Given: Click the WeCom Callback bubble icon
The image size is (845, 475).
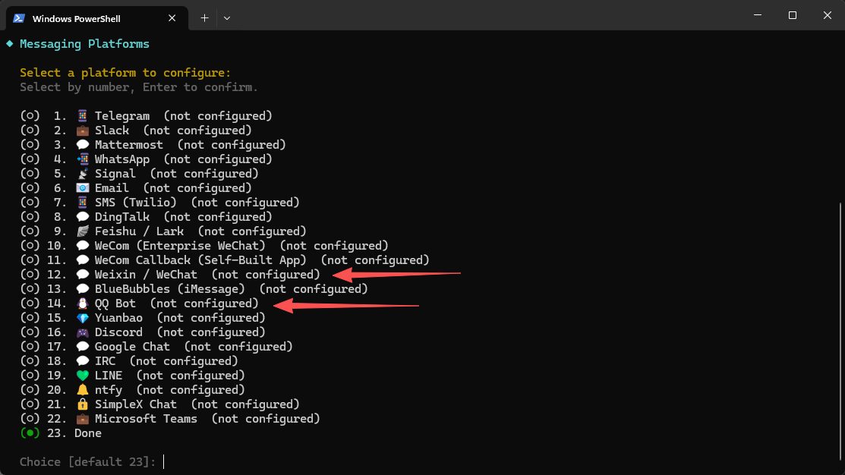Looking at the screenshot, I should [83, 260].
